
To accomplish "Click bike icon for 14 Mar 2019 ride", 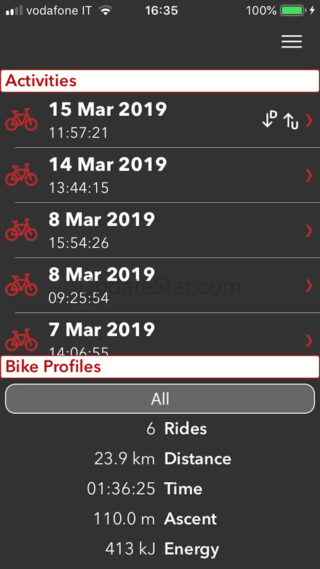I will click(21, 175).
